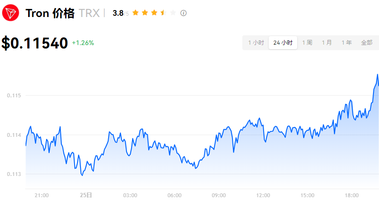Select the empty fifth rating star

click(x=172, y=13)
